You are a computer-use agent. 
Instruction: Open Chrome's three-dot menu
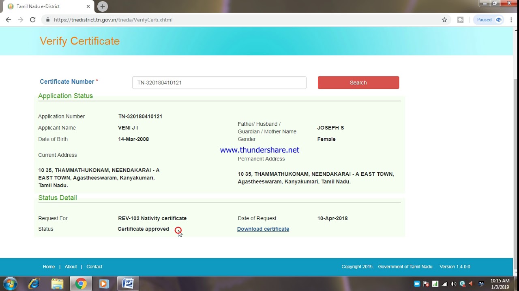(512, 19)
